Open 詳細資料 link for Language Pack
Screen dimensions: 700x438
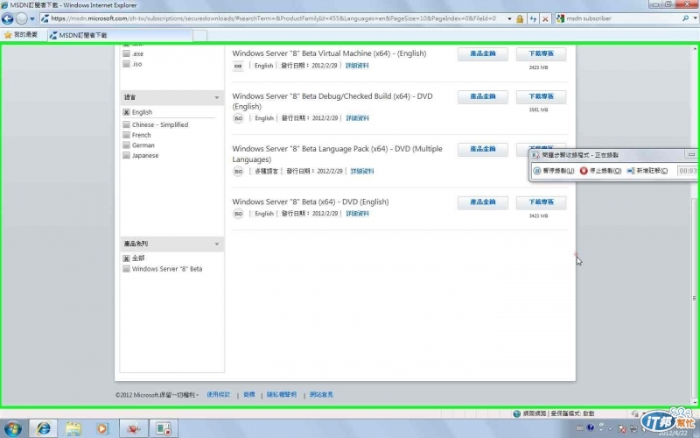point(362,171)
